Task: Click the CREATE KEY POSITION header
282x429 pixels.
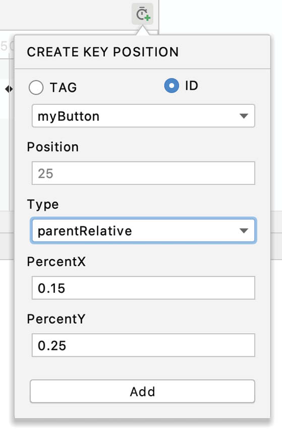Action: (103, 52)
